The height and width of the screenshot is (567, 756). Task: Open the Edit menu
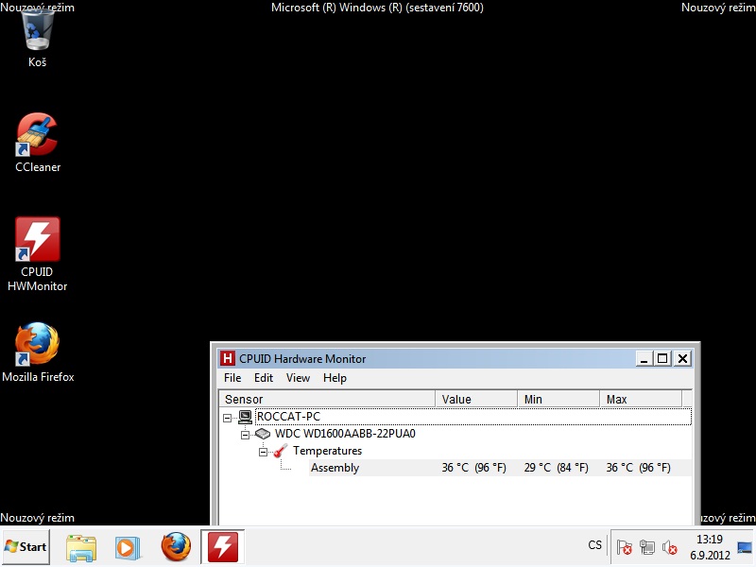[264, 378]
